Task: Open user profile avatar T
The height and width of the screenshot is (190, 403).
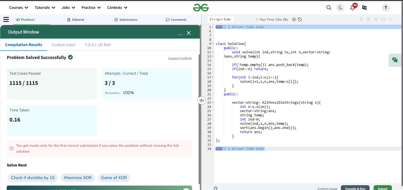Action: (385, 8)
